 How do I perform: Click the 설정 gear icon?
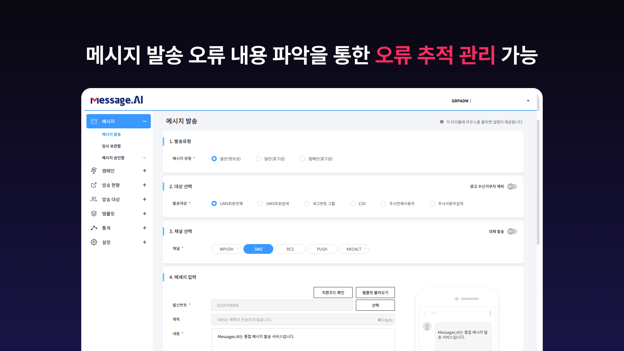click(94, 242)
